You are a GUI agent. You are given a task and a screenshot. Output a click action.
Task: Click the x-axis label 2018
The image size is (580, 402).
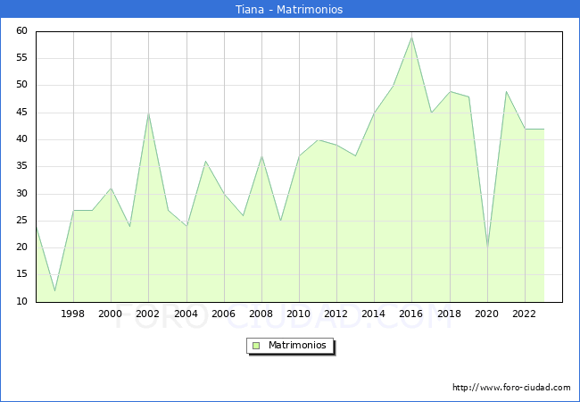(x=449, y=314)
